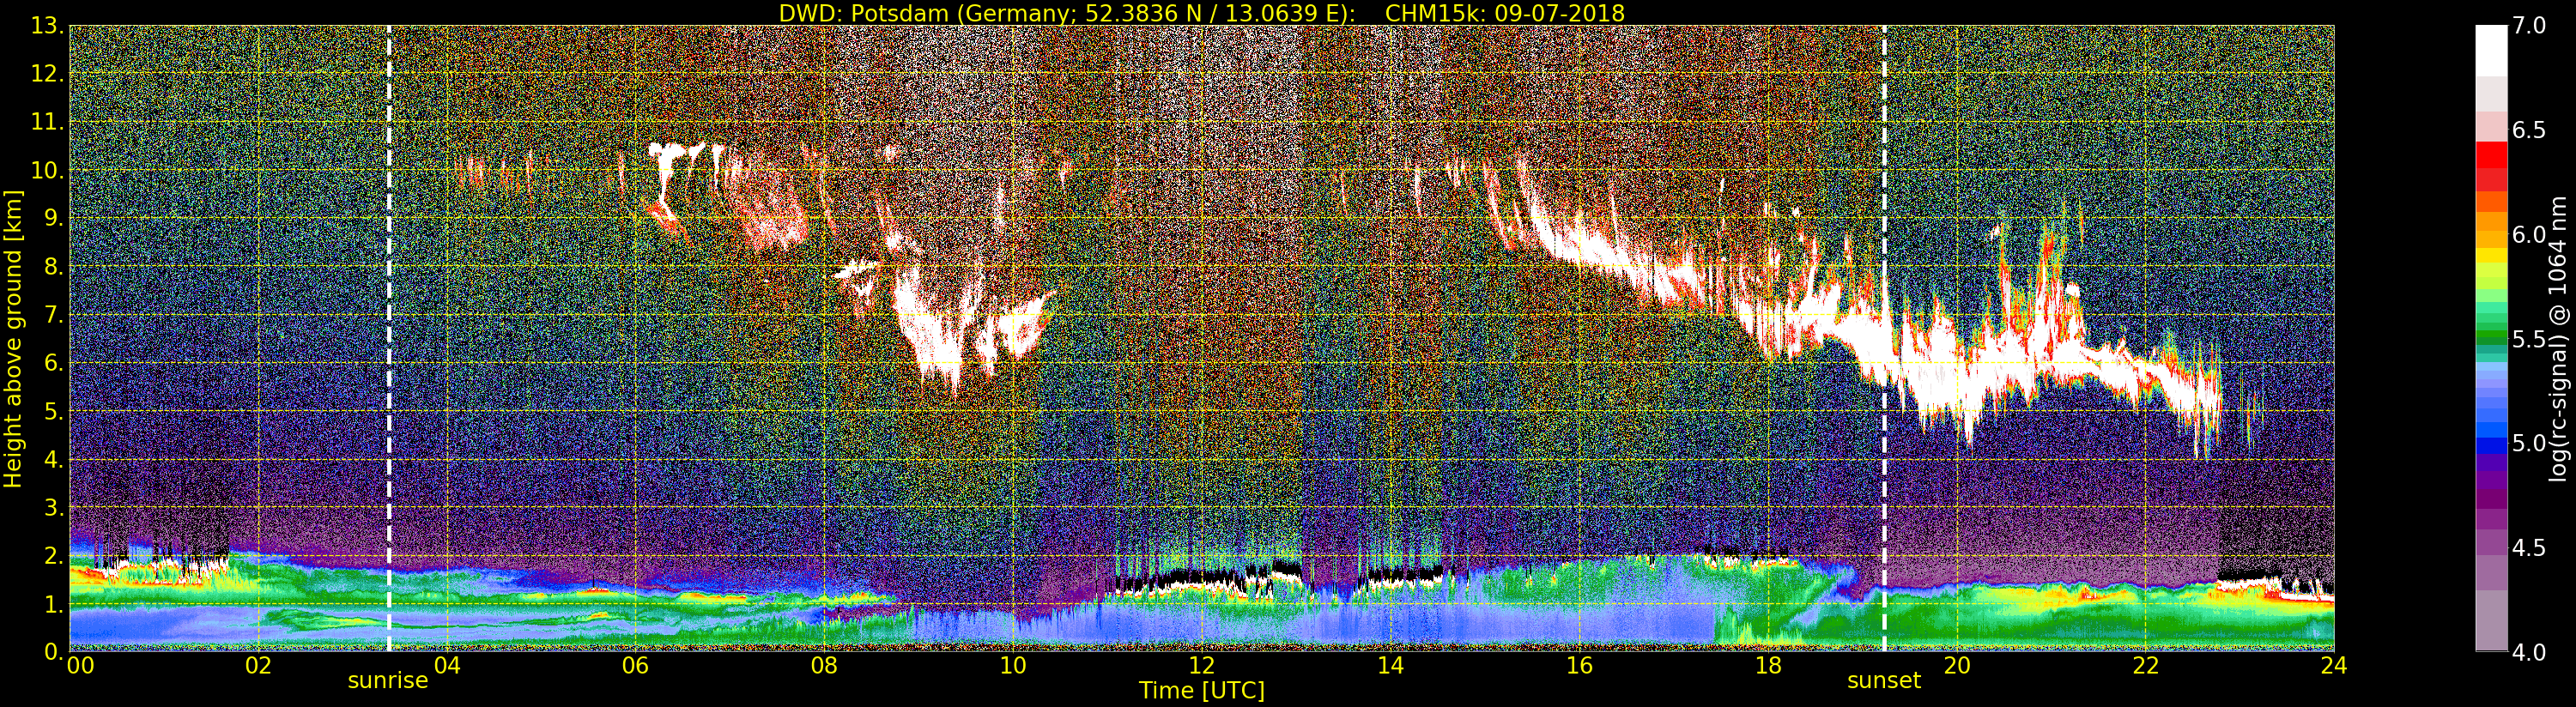This screenshot has width=2576, height=707.
Task: Click the 'sunset' label below the plot
Action: (1884, 681)
